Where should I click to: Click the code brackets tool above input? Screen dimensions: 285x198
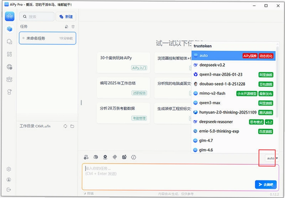134,157
